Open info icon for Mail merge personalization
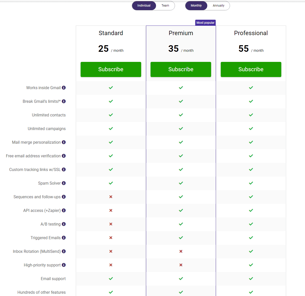The width and height of the screenshot is (305, 296). (64, 142)
